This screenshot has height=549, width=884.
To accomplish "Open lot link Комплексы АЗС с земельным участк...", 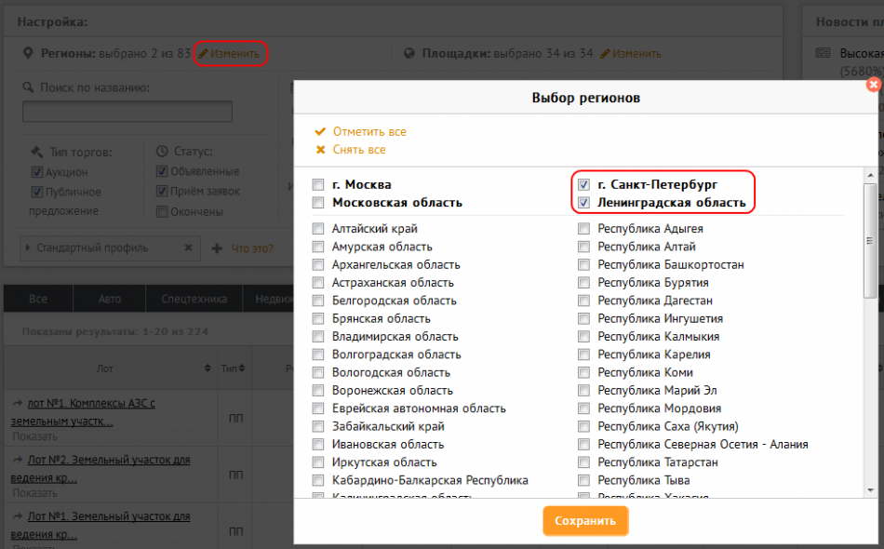I will [x=83, y=412].
